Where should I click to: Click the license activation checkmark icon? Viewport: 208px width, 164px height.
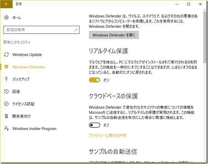pos(6,104)
